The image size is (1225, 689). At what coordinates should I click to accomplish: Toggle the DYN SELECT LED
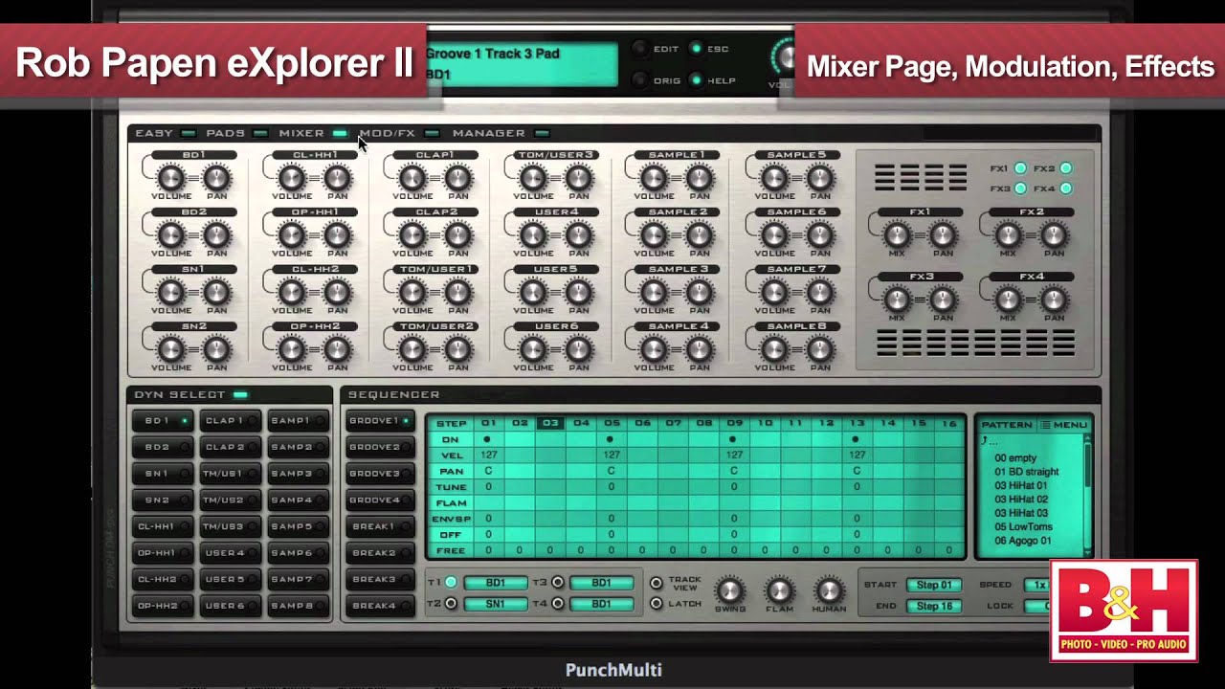click(x=240, y=394)
